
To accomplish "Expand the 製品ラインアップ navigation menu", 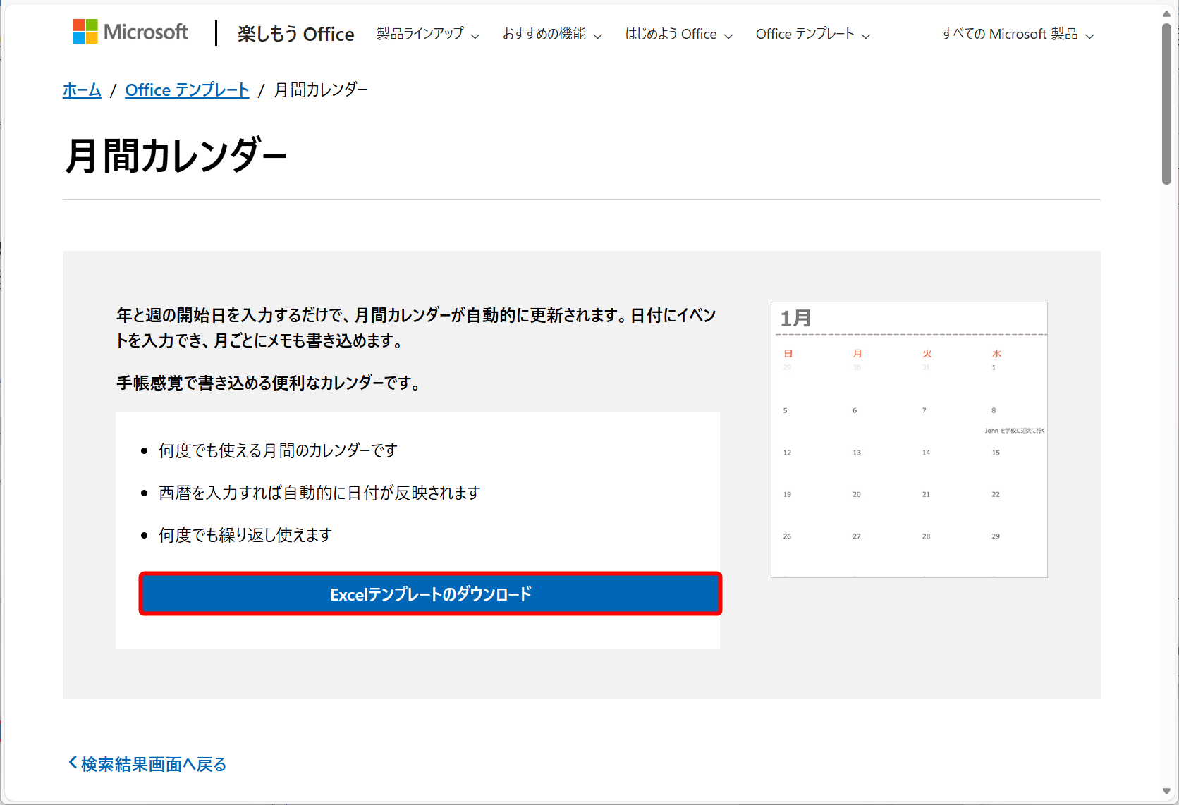I will (x=420, y=34).
